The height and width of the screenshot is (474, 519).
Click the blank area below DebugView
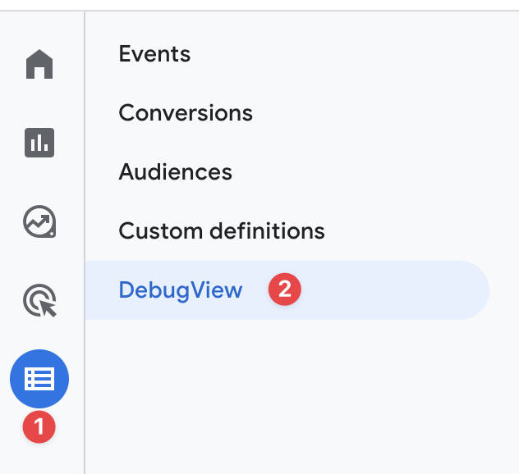pyautogui.click(x=298, y=397)
